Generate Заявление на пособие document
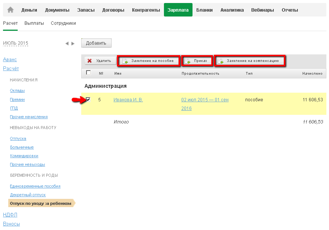This screenshot has height=230, width=329. coord(149,61)
